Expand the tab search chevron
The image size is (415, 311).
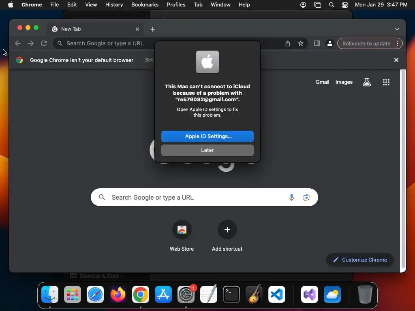[397, 29]
